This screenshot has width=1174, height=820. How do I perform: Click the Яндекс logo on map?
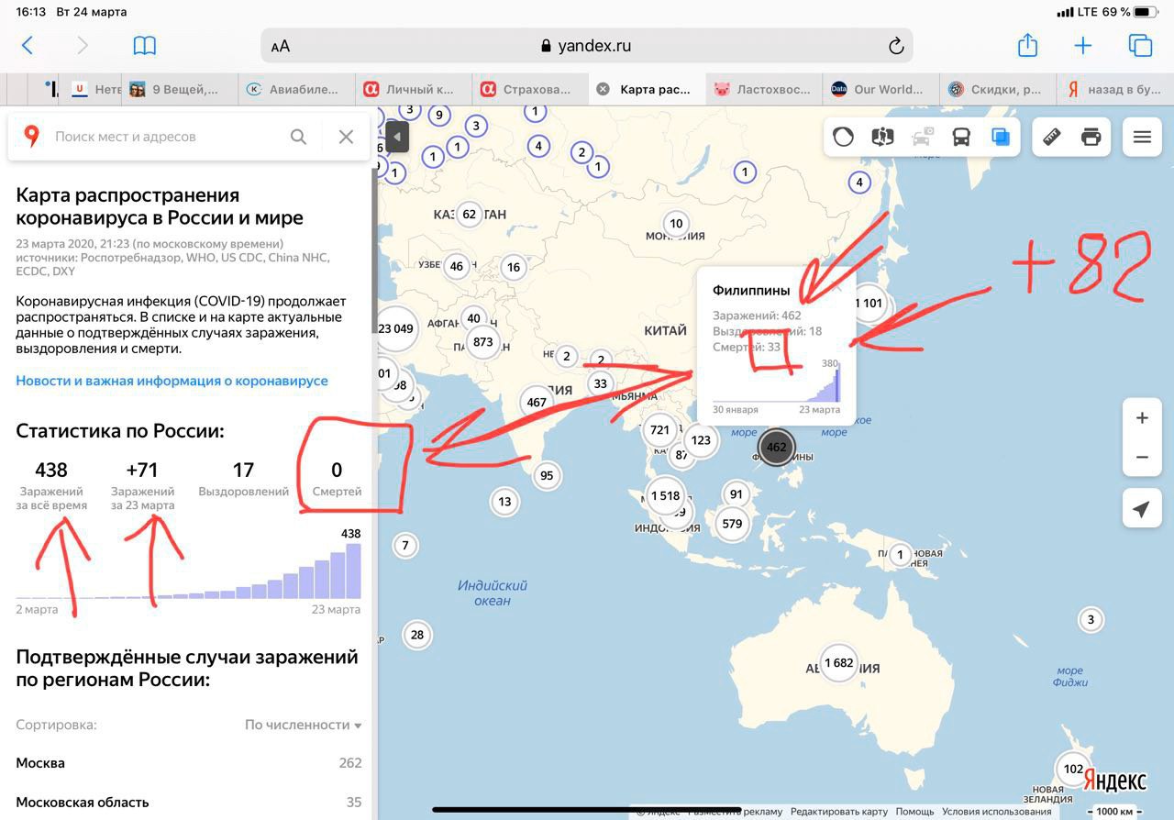point(1114,781)
